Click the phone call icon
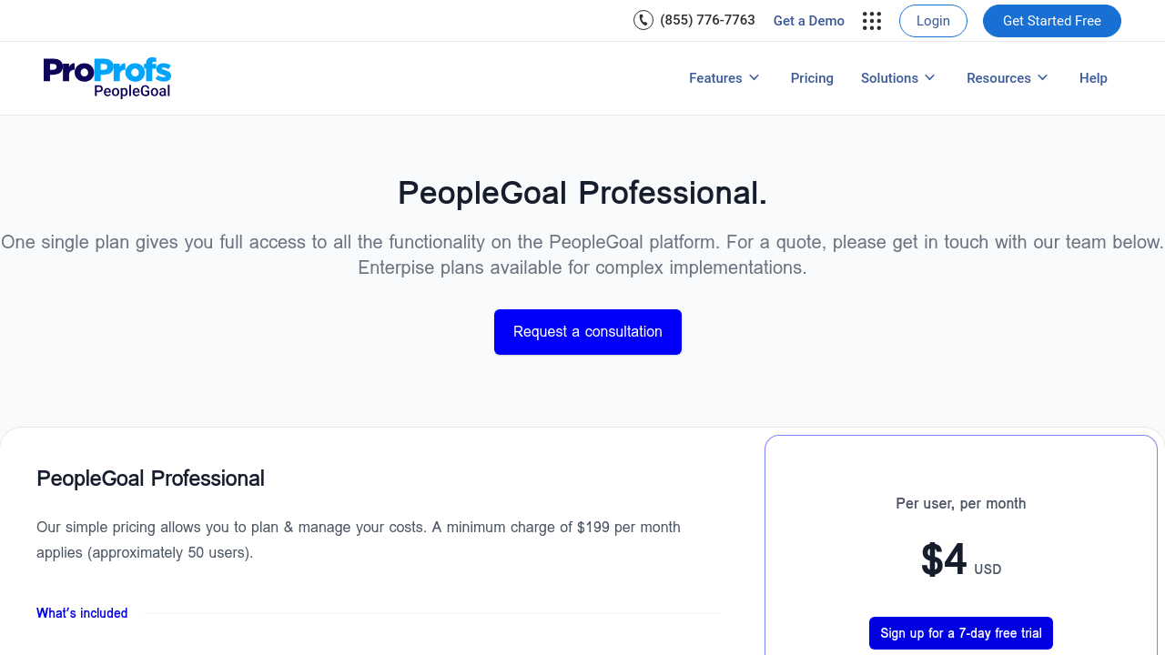Screen dimensions: 1165x655 point(643,20)
